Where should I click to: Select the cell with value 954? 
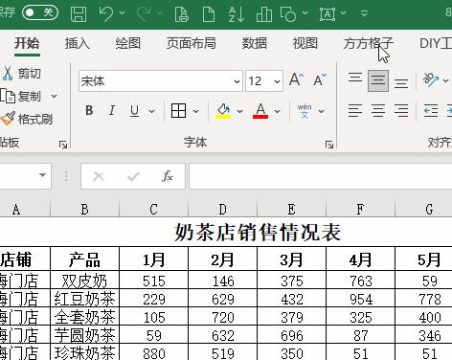(361, 299)
